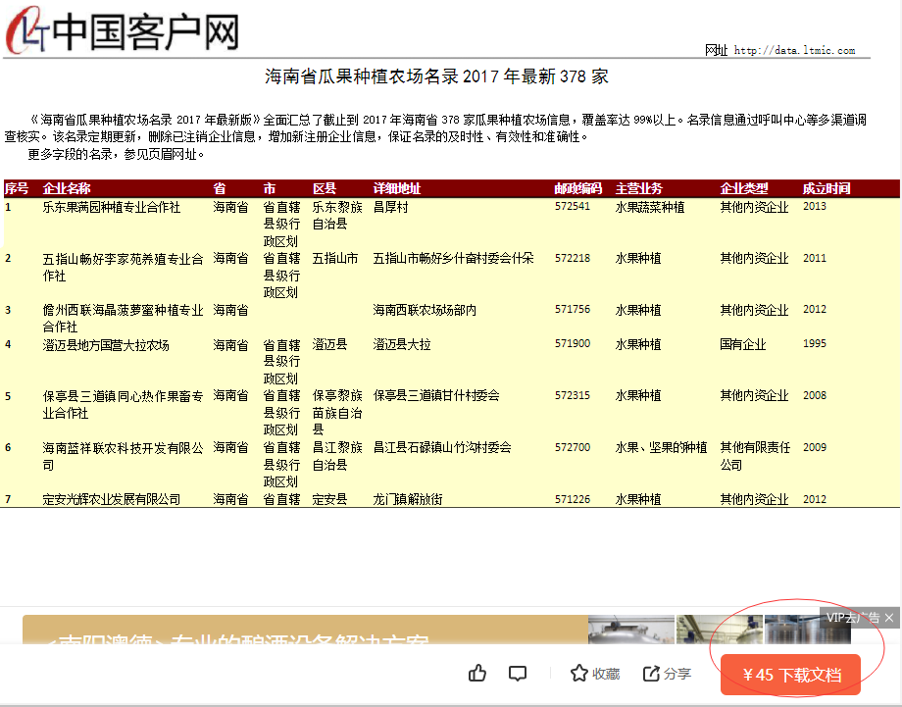Open comments via speech bubble icon

[x=518, y=674]
